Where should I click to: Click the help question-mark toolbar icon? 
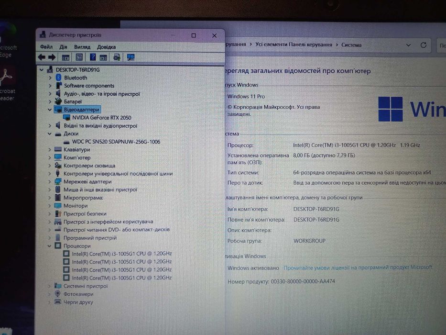[93, 57]
